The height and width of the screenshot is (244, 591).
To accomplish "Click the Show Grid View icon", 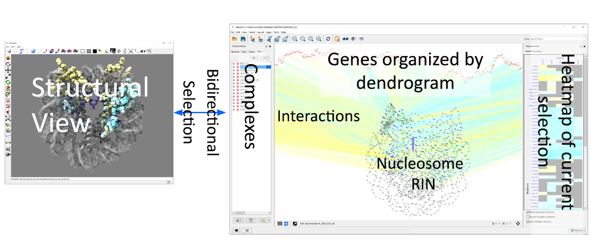I will pos(280,224).
